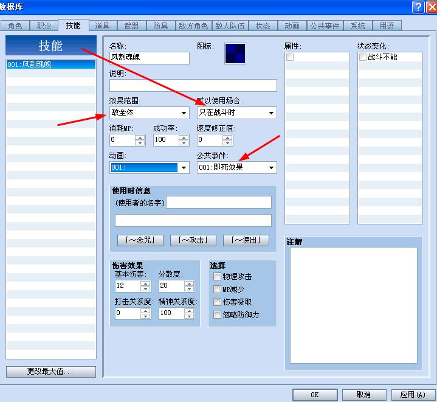This screenshot has height=402, width=437.
Task: Click the 「~念咒」 button
Action: (140, 240)
